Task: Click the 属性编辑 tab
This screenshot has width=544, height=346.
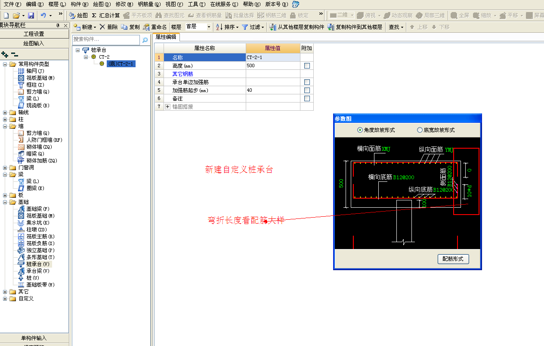Action: pyautogui.click(x=166, y=37)
